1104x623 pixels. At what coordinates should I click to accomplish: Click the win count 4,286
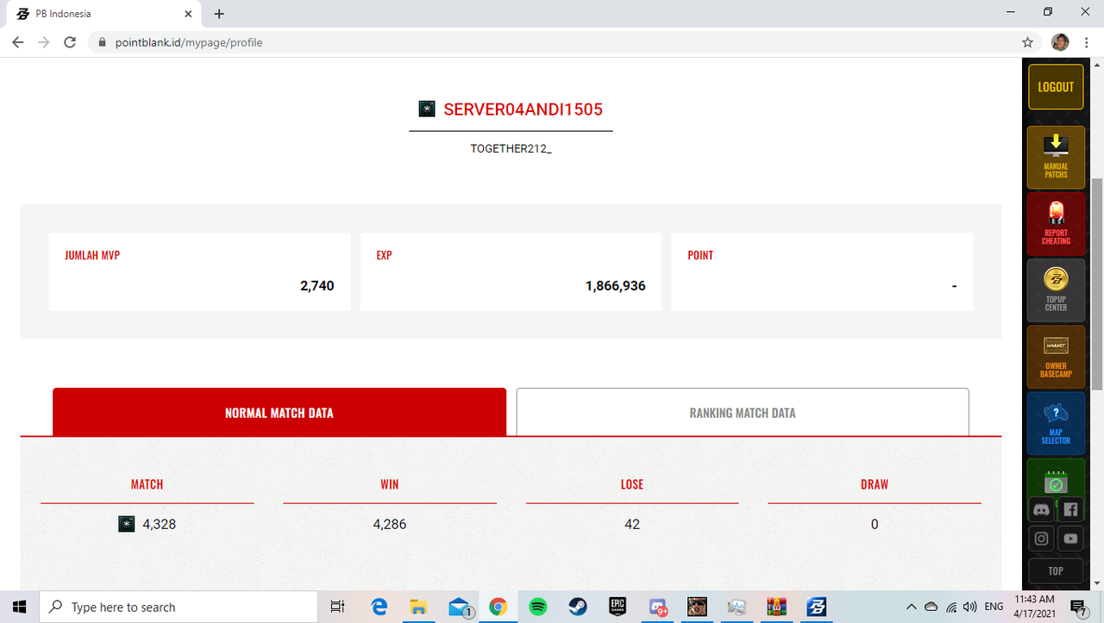pyautogui.click(x=390, y=524)
